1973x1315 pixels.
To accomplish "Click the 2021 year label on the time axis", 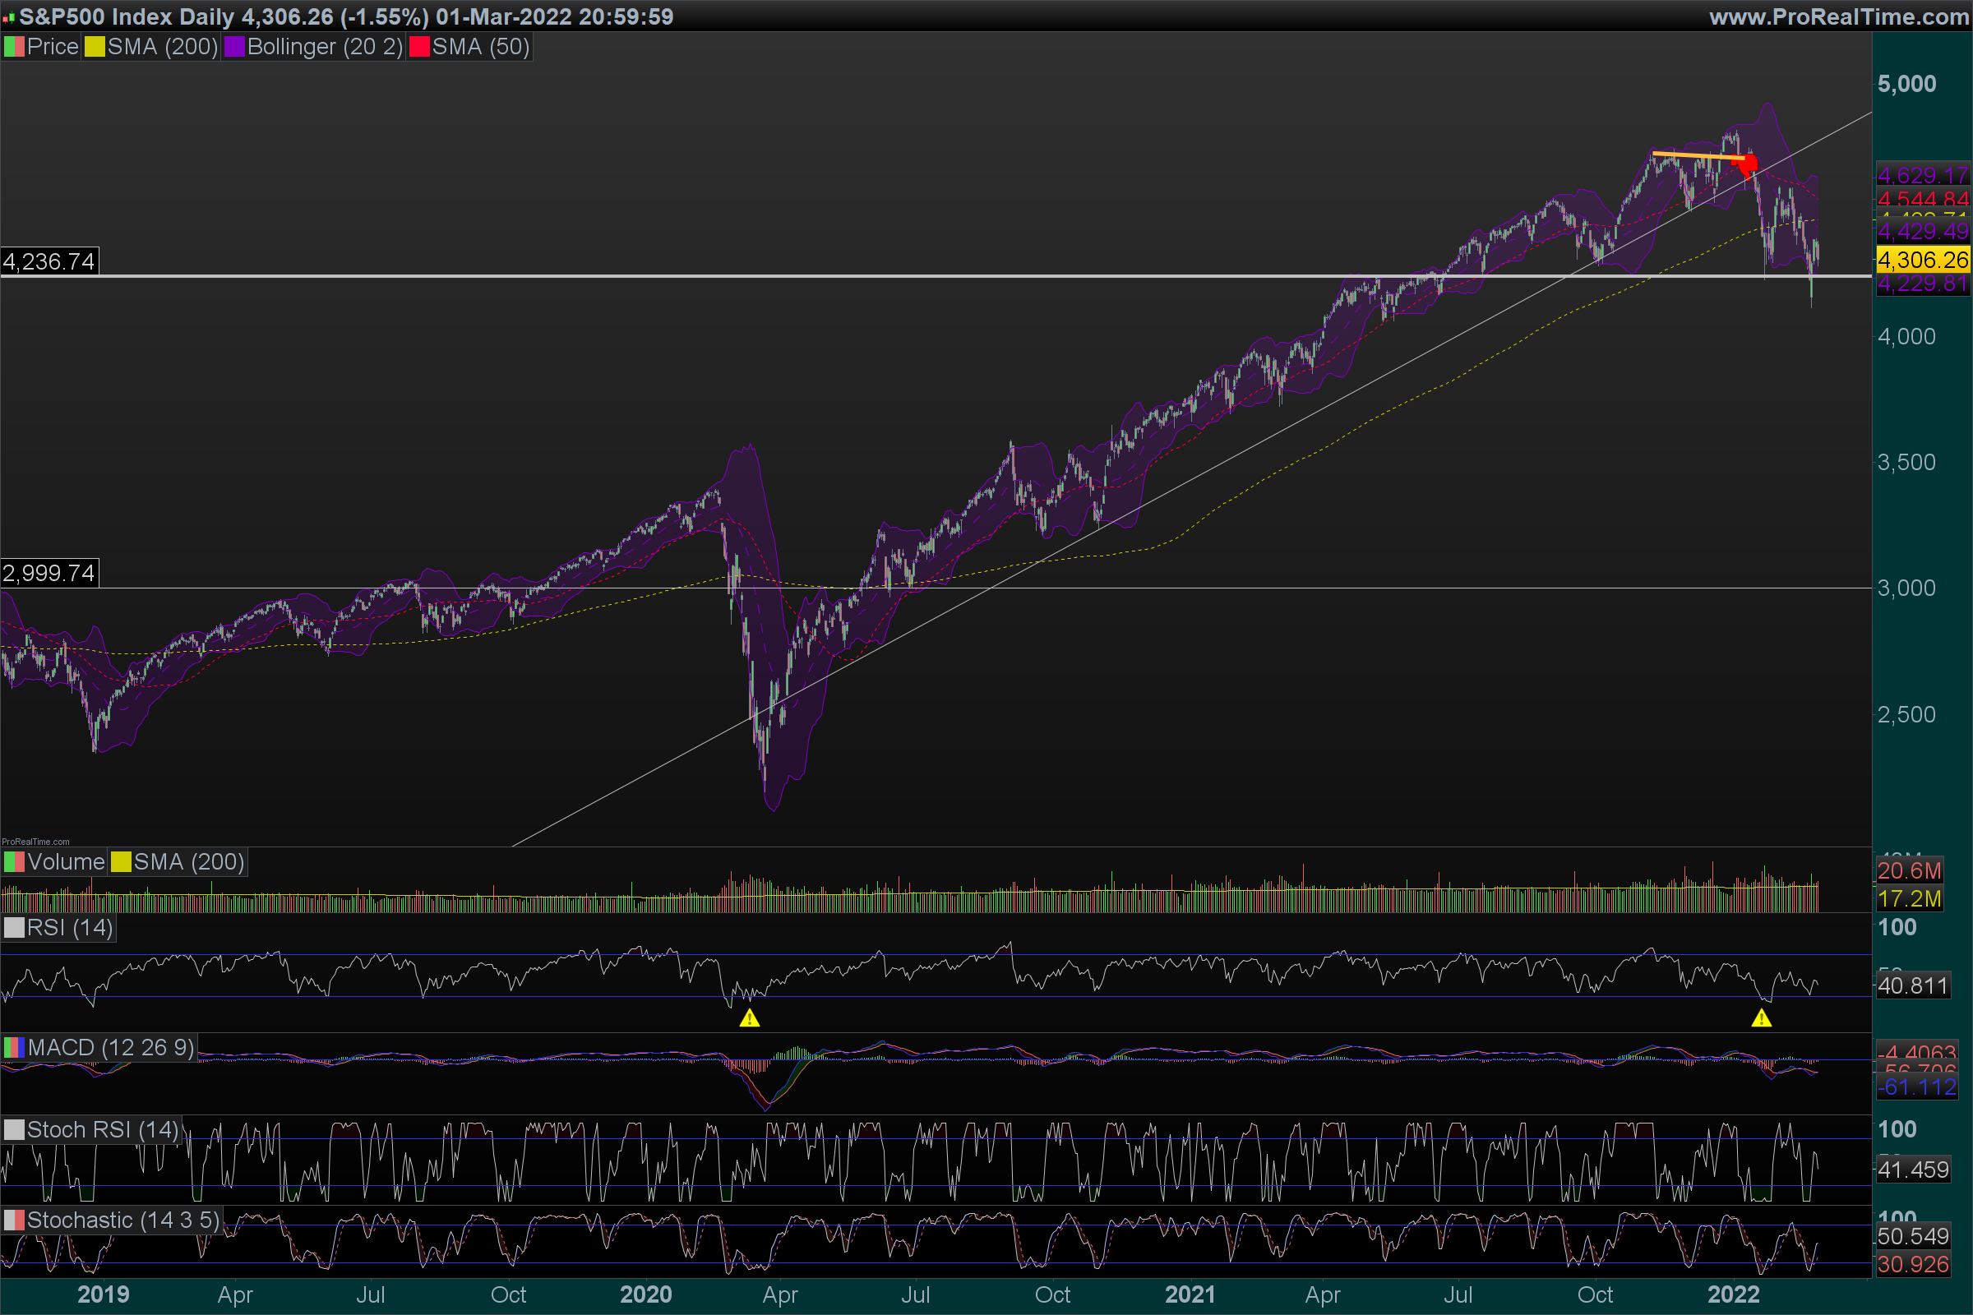I will [x=1190, y=1295].
